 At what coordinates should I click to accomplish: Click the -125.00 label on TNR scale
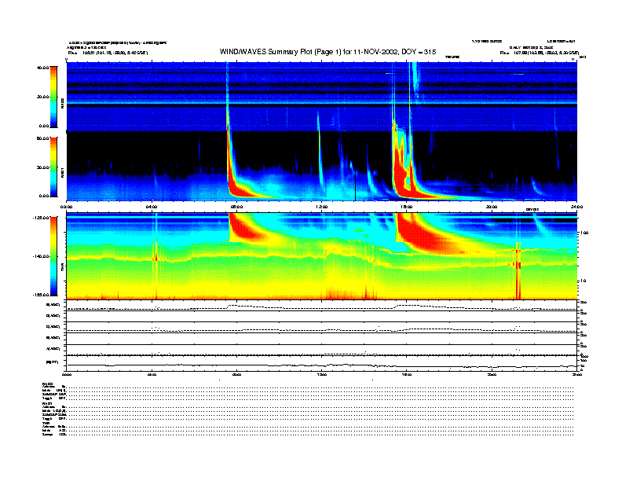pyautogui.click(x=42, y=218)
